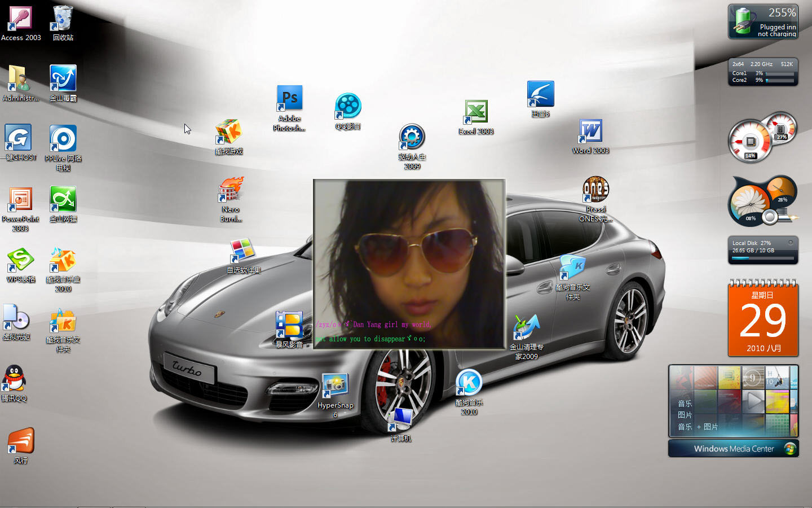The image size is (812, 508).
Task: Open the 风行 shortcut
Action: pyautogui.click(x=21, y=446)
